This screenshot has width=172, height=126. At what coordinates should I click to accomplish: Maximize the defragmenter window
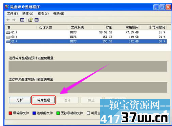(162, 7)
